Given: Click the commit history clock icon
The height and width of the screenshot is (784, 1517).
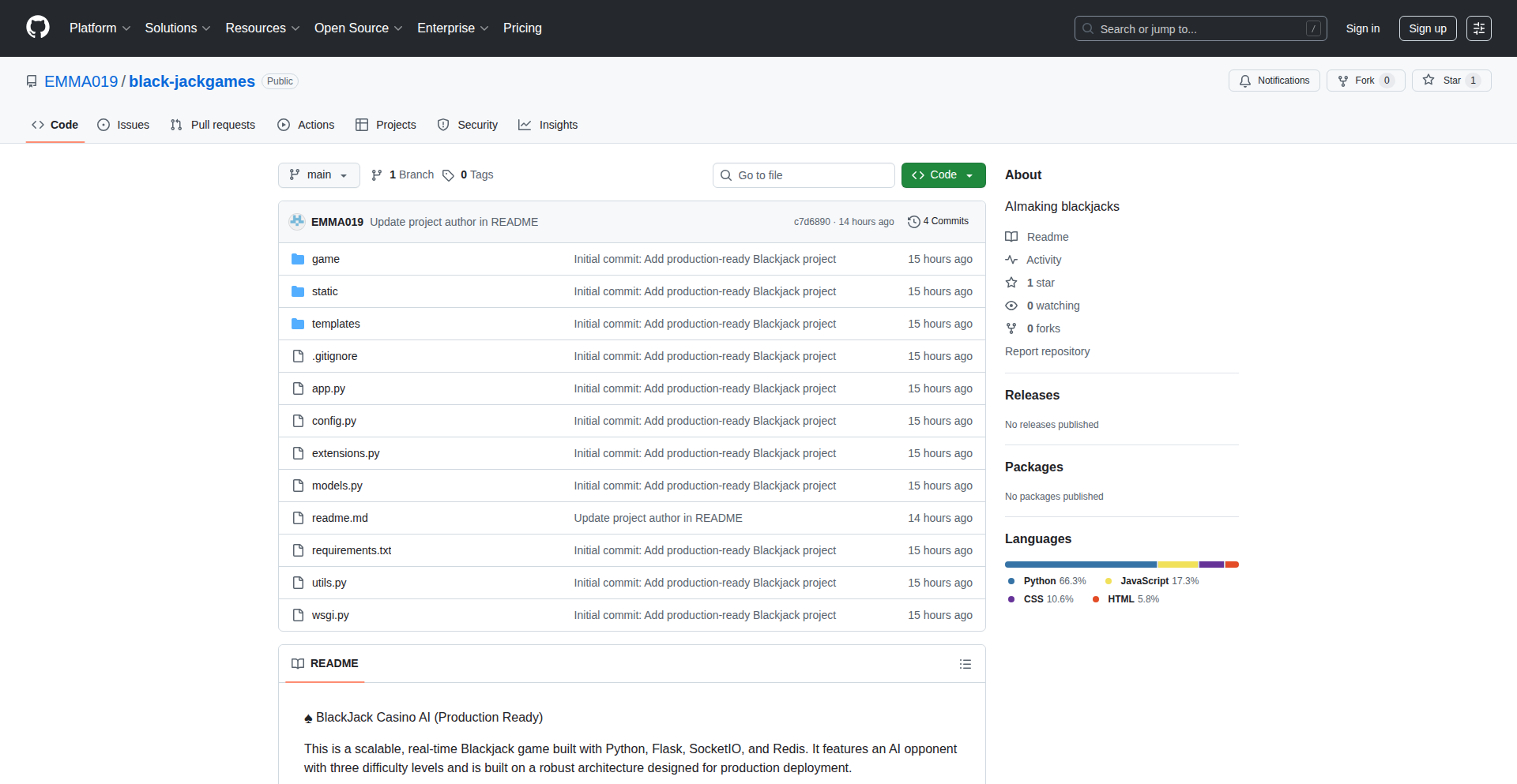Looking at the screenshot, I should click(x=913, y=222).
